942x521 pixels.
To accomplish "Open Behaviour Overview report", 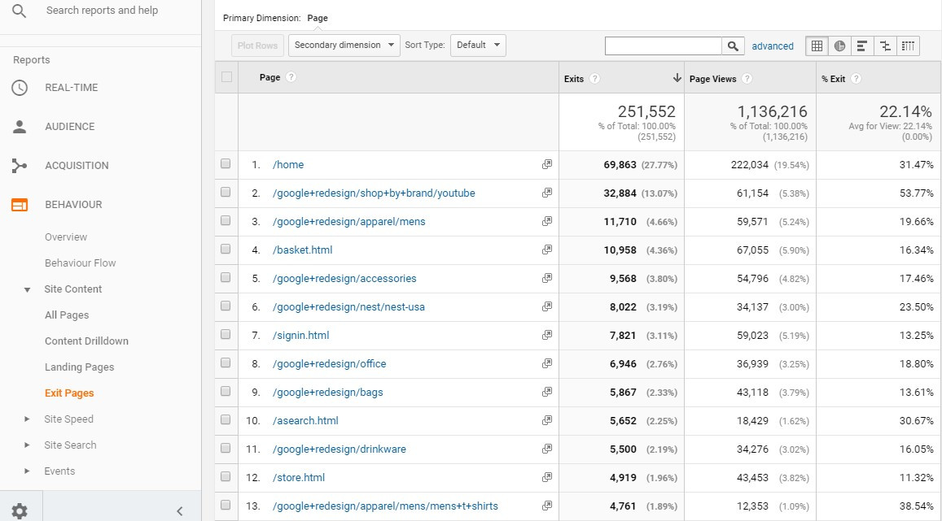I will (66, 237).
